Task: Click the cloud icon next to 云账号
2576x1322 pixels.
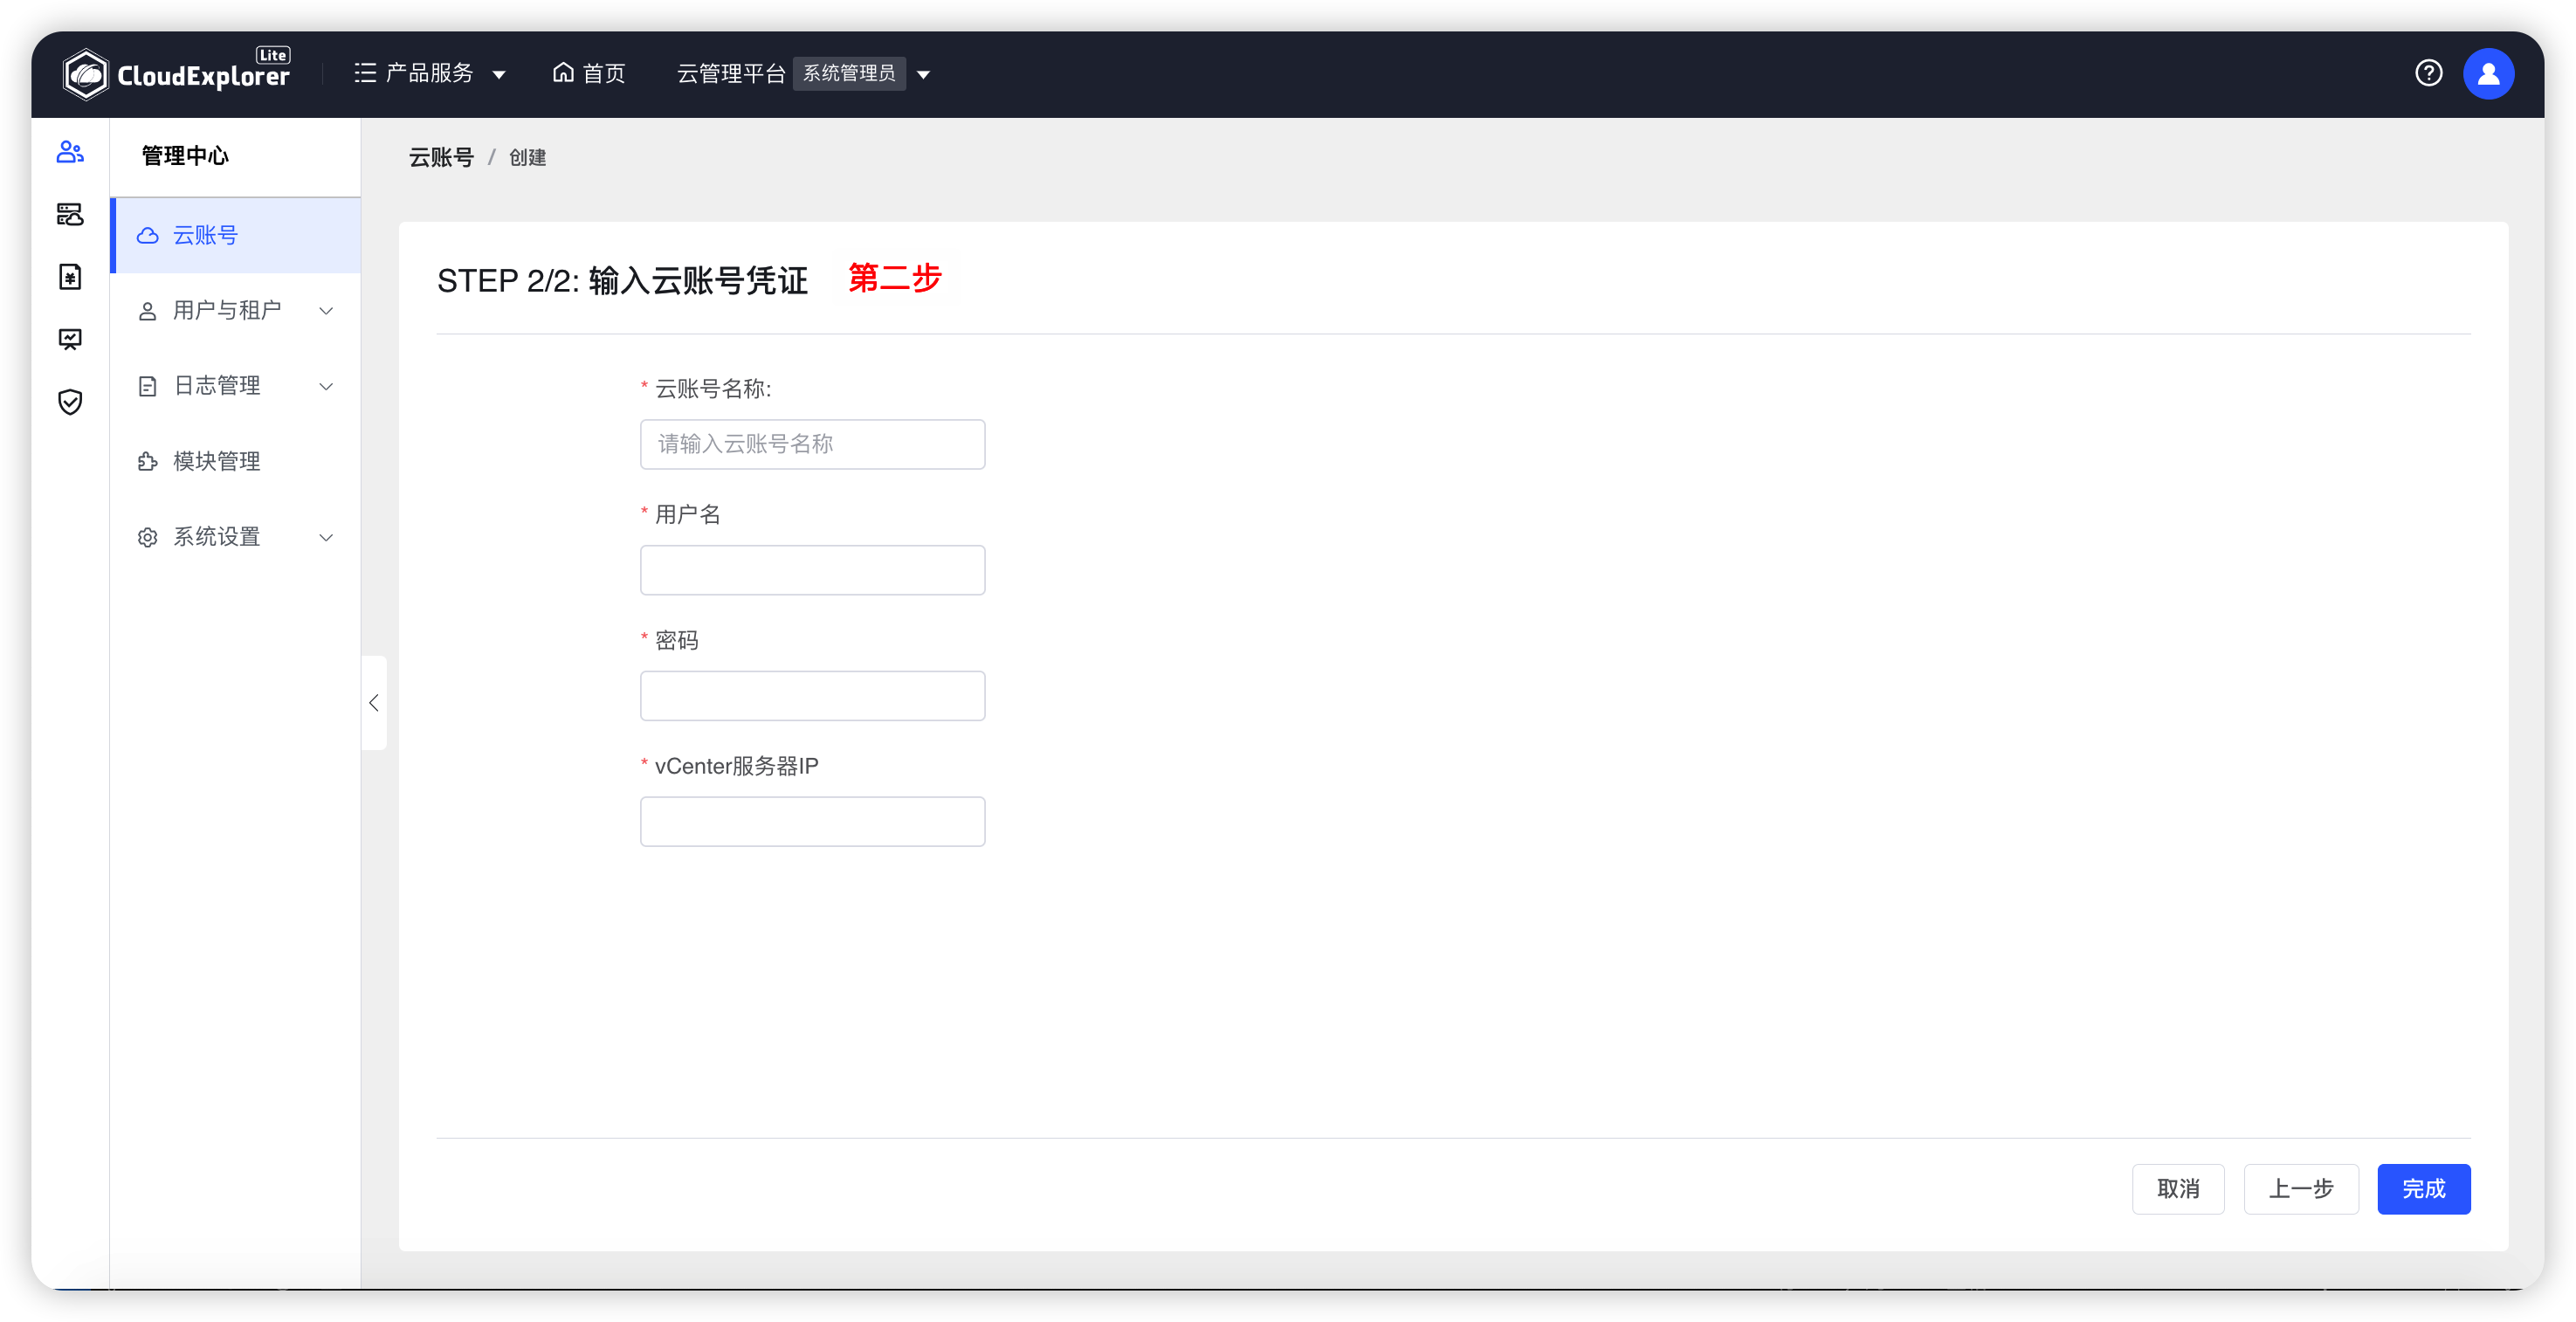Action: coord(148,235)
